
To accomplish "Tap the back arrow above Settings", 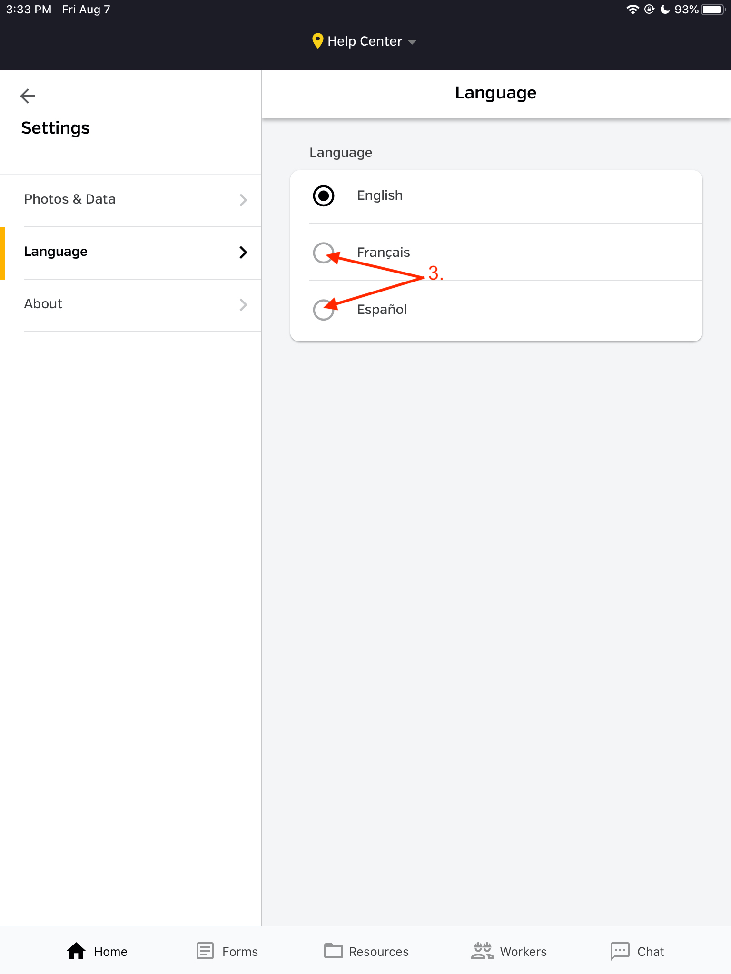I will pos(28,96).
